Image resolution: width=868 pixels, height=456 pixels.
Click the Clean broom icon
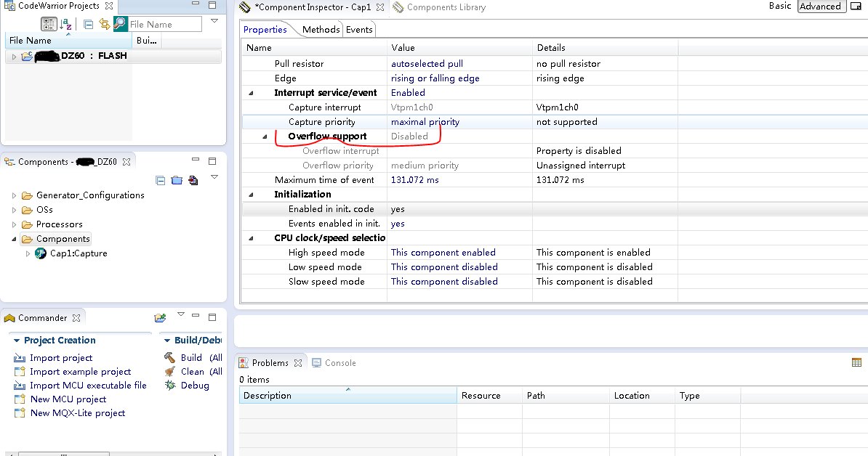(170, 372)
